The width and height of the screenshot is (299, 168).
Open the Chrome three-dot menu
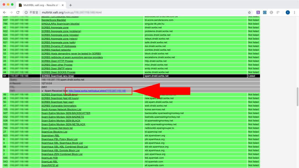coord(294,12)
